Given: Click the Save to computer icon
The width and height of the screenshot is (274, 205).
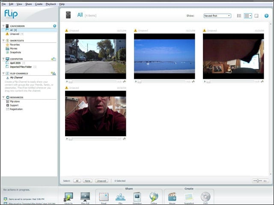Looking at the screenshot, I should pyautogui.click(x=68, y=197).
